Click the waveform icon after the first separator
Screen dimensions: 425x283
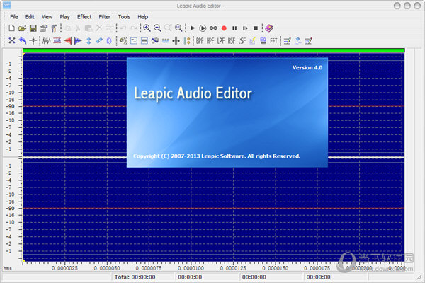tap(46, 41)
